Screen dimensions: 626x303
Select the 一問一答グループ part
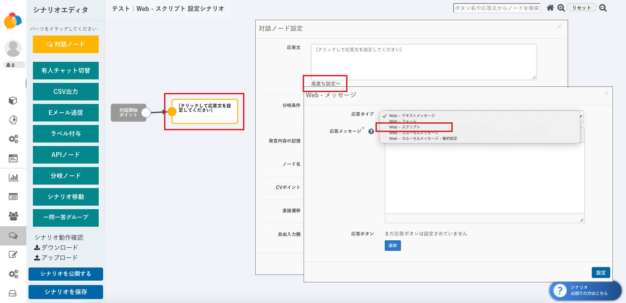(66, 218)
